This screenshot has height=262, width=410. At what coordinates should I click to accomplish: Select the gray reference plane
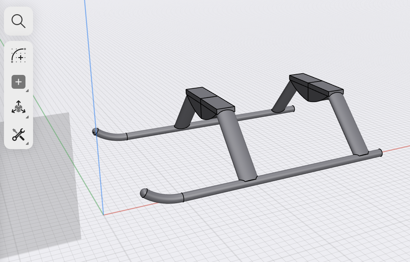coord(40,185)
